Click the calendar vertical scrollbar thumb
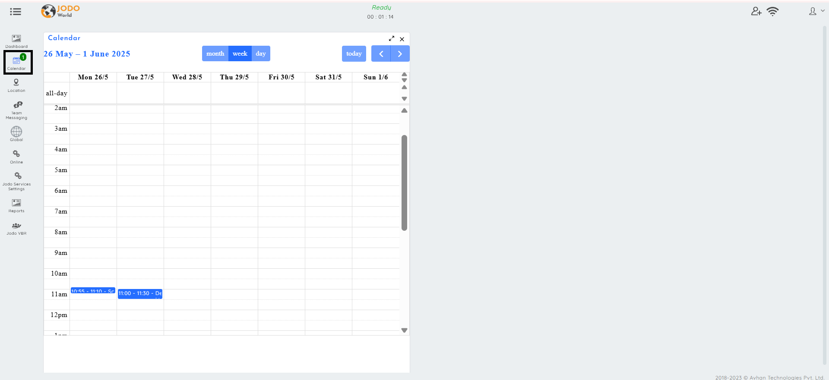 (x=404, y=183)
